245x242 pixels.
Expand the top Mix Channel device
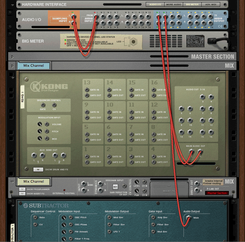tap(12, 66)
